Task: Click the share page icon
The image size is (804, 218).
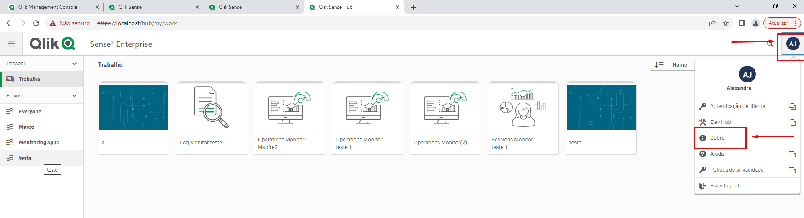Action: [x=712, y=23]
